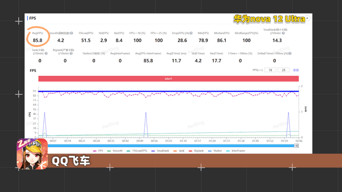Click the FPS threshold field showing 25
The height and width of the screenshot is (192, 342).
(x=284, y=70)
